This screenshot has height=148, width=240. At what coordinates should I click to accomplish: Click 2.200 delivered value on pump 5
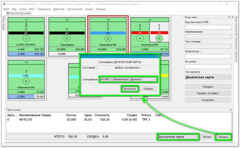click(21, 96)
